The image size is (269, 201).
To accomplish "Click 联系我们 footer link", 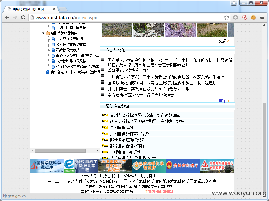I will click(108, 176).
